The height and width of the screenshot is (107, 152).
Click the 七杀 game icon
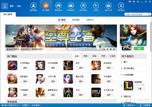click(x=68, y=92)
